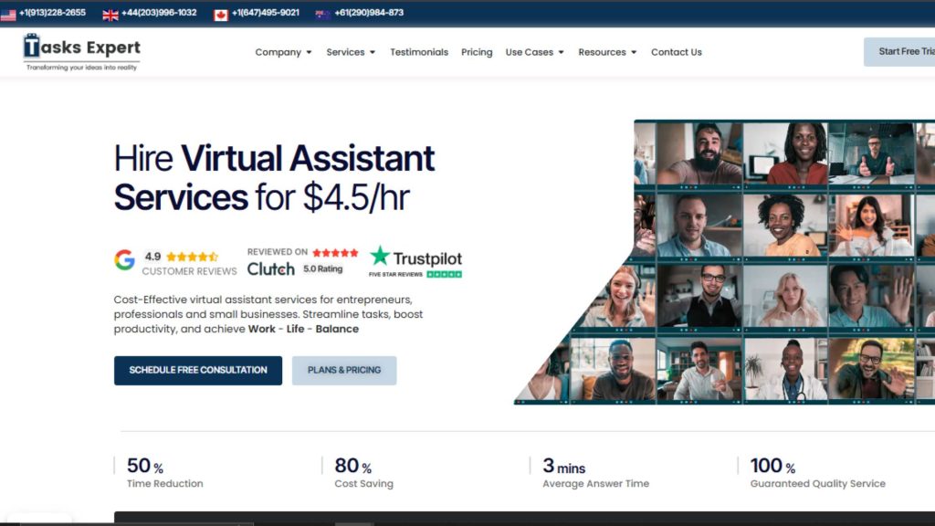Open the Use Cases dropdown
This screenshot has width=935, height=526.
tap(535, 52)
